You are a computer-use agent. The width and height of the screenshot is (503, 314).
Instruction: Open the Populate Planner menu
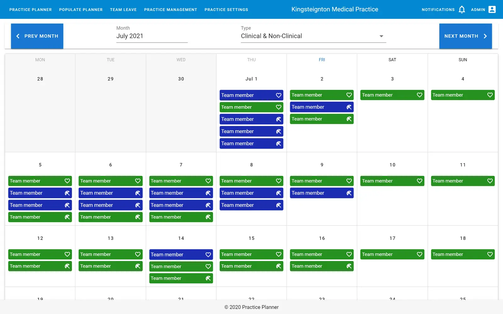coord(81,10)
